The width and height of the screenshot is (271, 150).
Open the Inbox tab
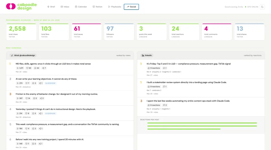(x=65, y=7)
